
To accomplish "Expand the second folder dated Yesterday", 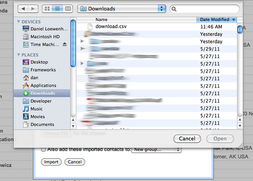I will pyautogui.click(x=82, y=41).
